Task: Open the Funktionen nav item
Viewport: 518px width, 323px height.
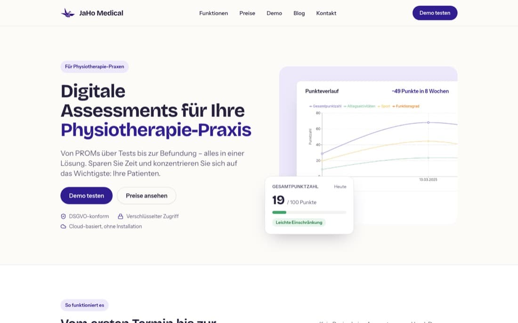Action: tap(213, 13)
